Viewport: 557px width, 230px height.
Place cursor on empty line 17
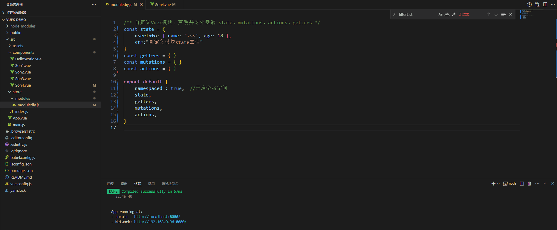(322, 128)
